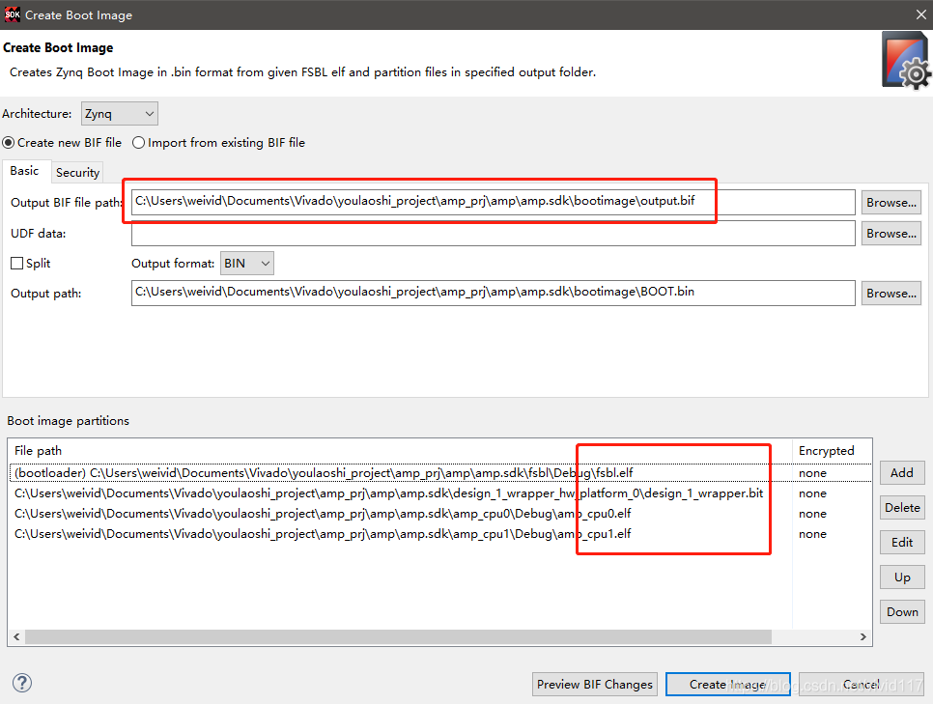Viewport: 933px width, 704px height.
Task: Select Import from existing BIF file
Action: tap(218, 143)
